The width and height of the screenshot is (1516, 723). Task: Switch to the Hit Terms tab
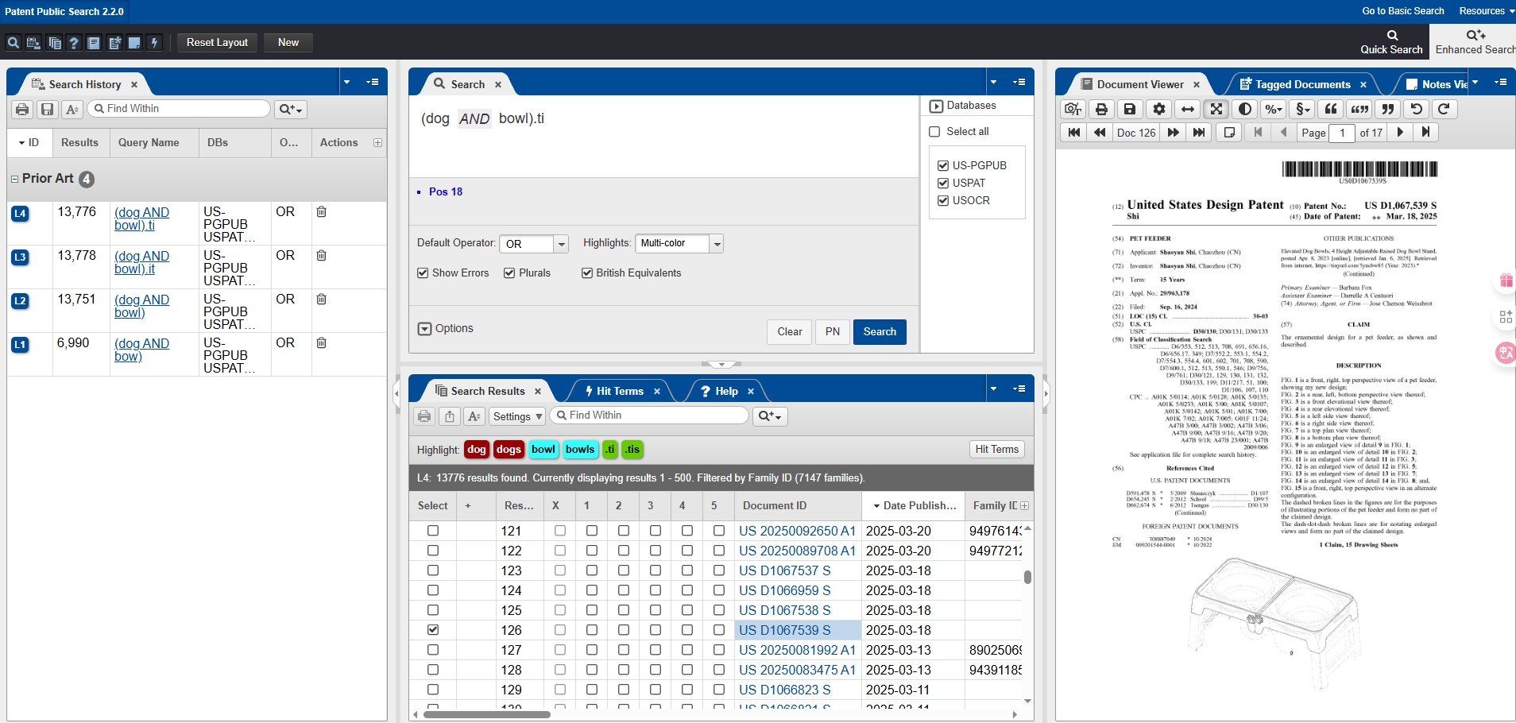click(619, 391)
